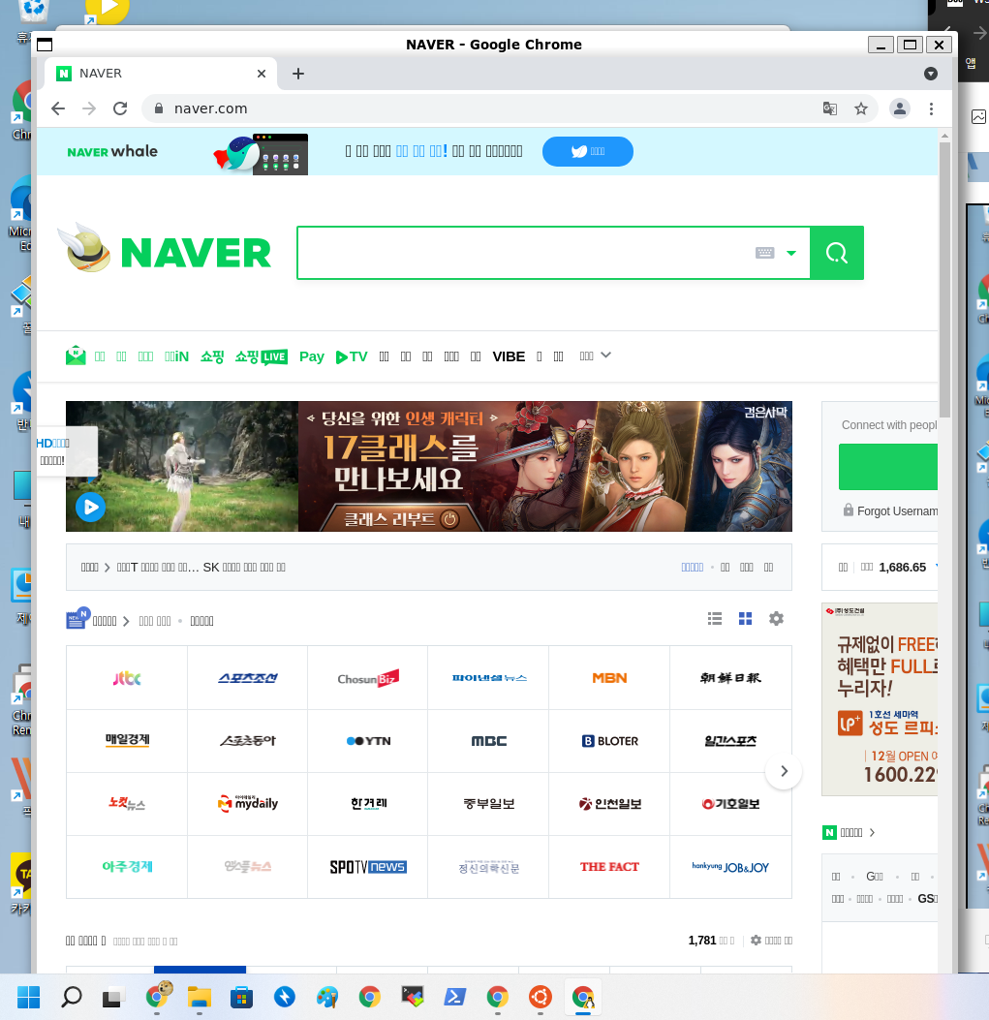Screen dimensions: 989x1020
Task: Go to next newsstand page arrow
Action: click(x=784, y=771)
